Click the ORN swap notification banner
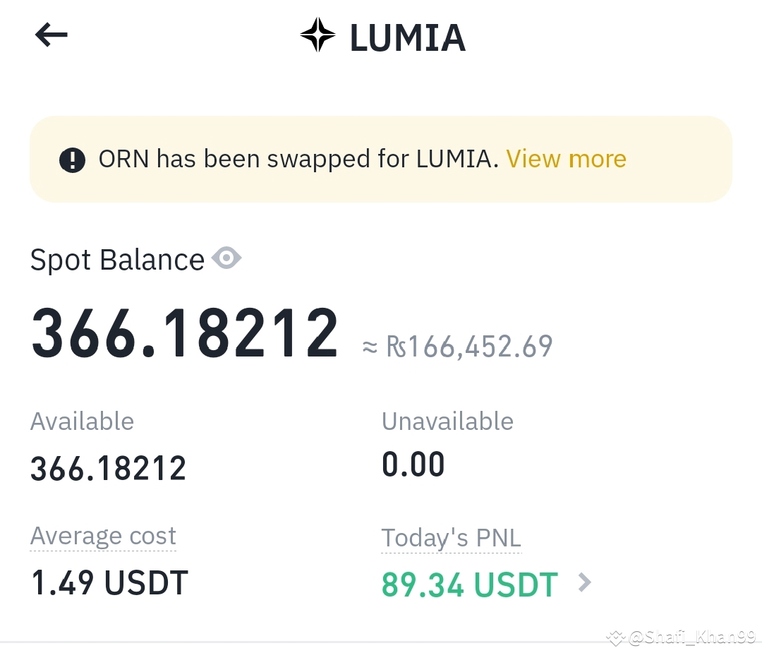This screenshot has height=653, width=762. tap(381, 159)
